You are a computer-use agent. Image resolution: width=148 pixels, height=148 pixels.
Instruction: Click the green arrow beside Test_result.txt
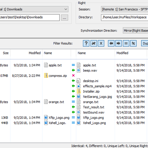click(x=73, y=107)
